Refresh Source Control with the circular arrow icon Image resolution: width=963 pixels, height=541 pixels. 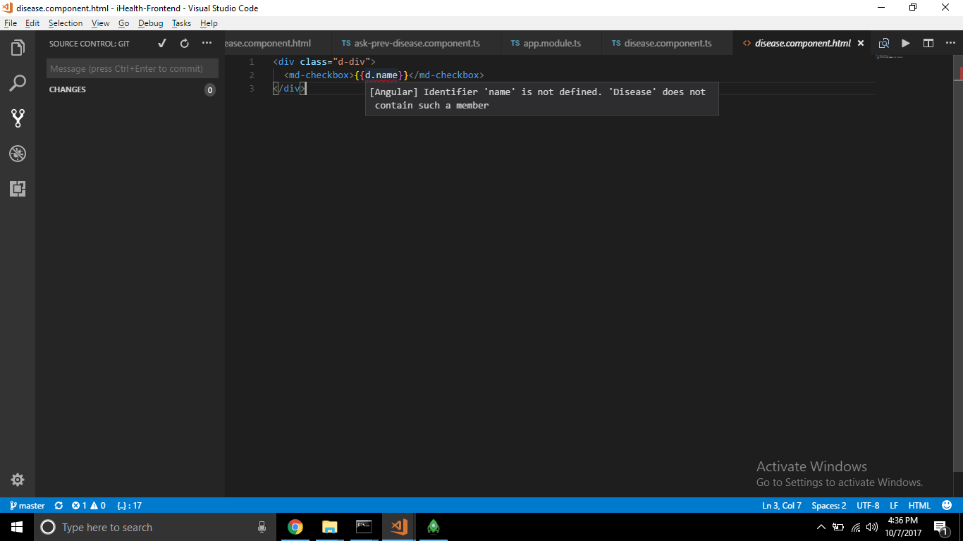point(184,43)
